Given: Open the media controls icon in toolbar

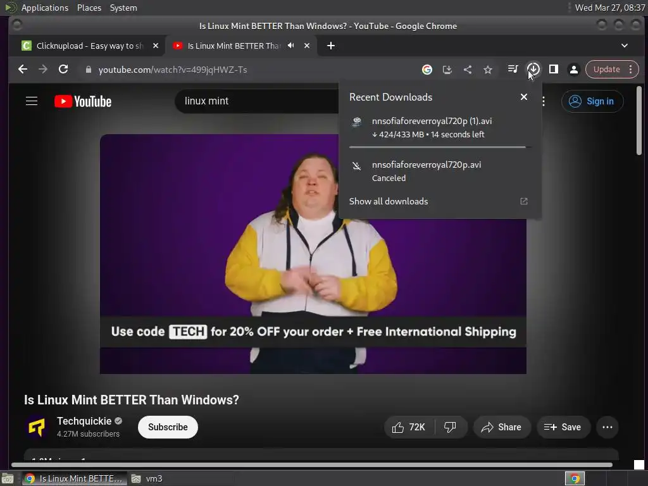Looking at the screenshot, I should (513, 70).
